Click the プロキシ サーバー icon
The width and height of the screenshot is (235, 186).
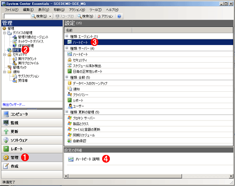(70, 118)
